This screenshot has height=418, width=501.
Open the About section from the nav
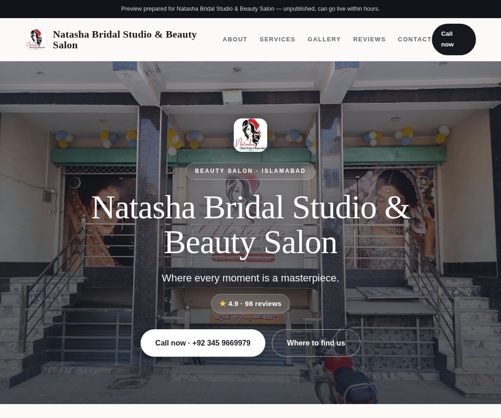tap(235, 39)
